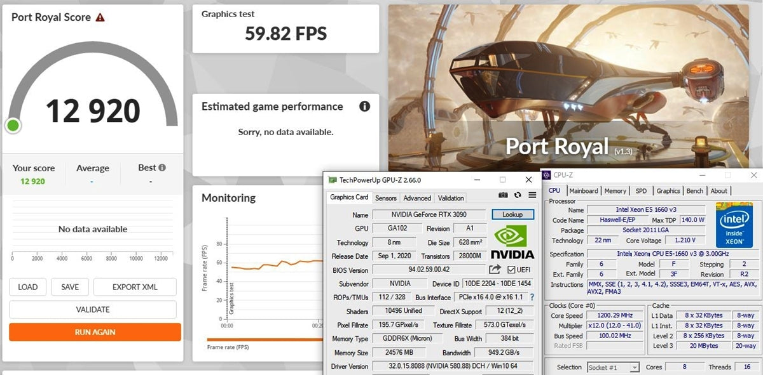This screenshot has height=375, width=763.
Task: Click the RUN AGAIN button
Action: pyautogui.click(x=94, y=331)
